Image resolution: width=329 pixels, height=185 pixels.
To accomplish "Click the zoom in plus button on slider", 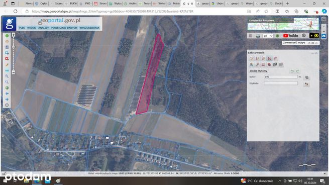I will point(14,35).
